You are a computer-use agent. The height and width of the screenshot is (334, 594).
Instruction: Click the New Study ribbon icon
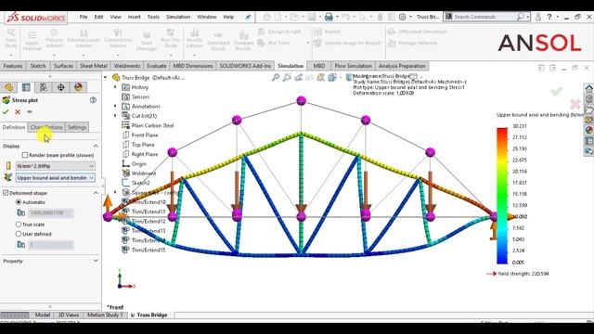(x=11, y=39)
